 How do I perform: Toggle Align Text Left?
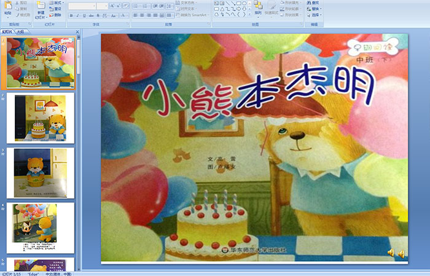(x=135, y=15)
